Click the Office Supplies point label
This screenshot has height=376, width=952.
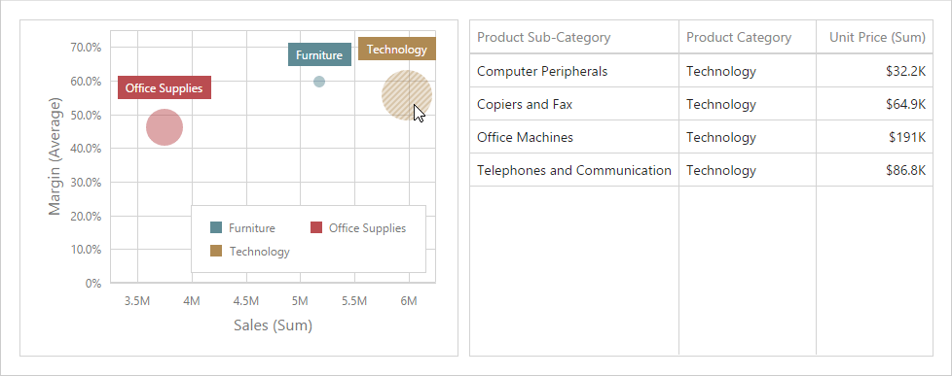pyautogui.click(x=164, y=87)
